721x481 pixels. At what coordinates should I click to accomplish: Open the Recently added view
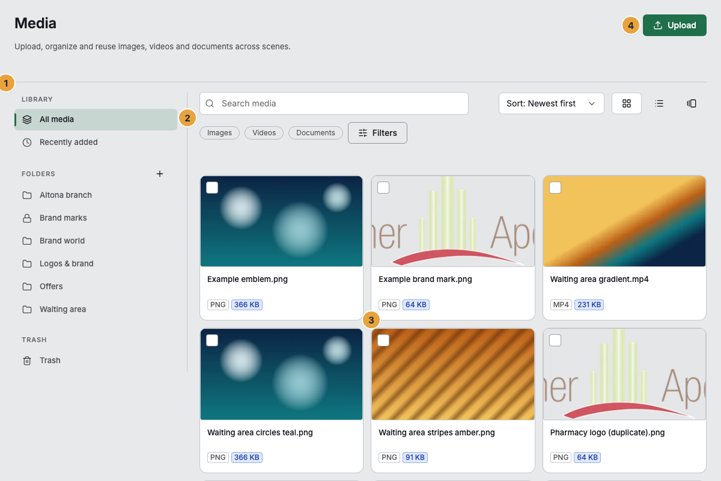[x=96, y=142]
